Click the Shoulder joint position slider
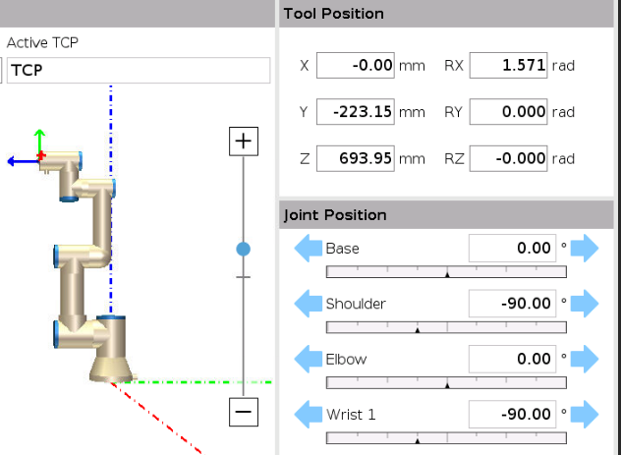The height and width of the screenshot is (455, 621). pyautogui.click(x=446, y=327)
